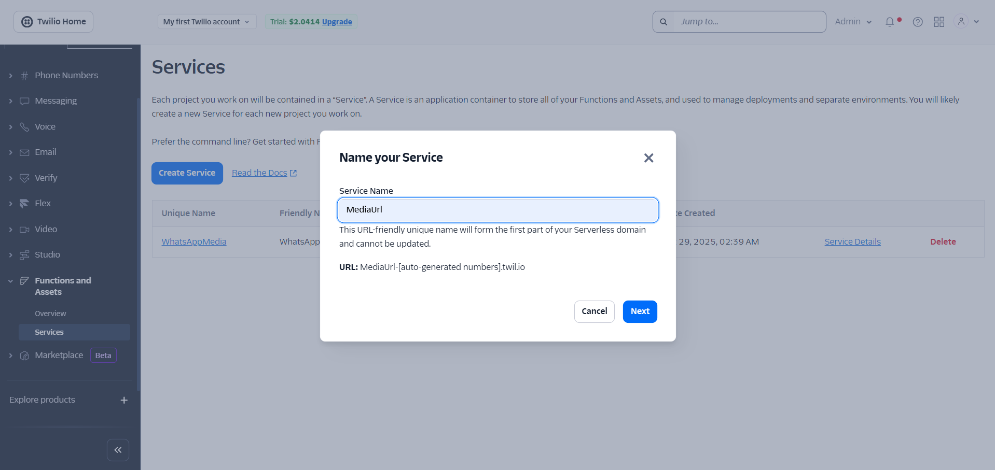Select the Services sidebar item
Image resolution: width=995 pixels, height=470 pixels.
click(x=49, y=332)
